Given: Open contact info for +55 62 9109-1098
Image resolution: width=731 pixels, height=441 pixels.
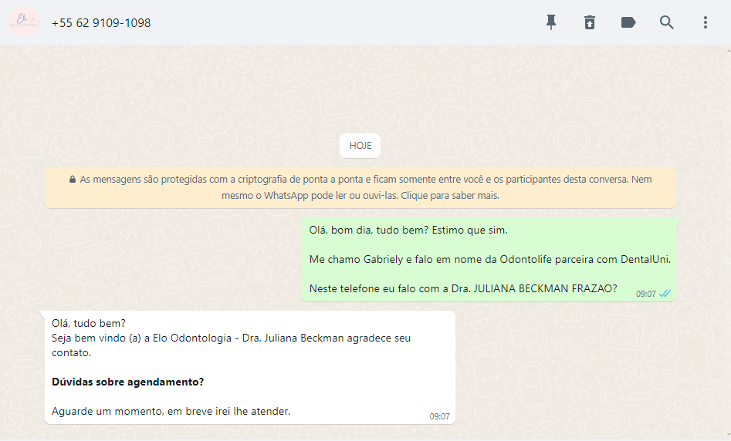Looking at the screenshot, I should [x=101, y=23].
